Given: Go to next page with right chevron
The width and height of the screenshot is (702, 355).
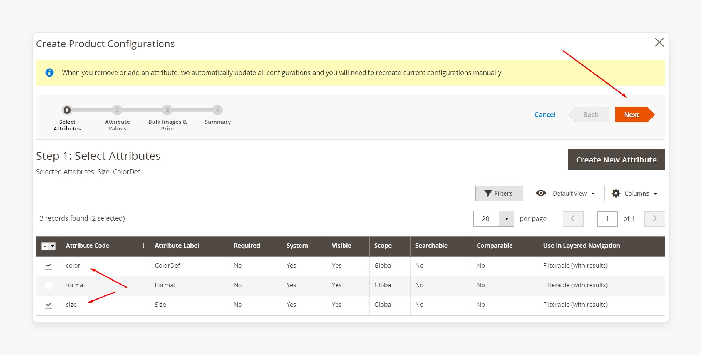Looking at the screenshot, I should pos(654,219).
